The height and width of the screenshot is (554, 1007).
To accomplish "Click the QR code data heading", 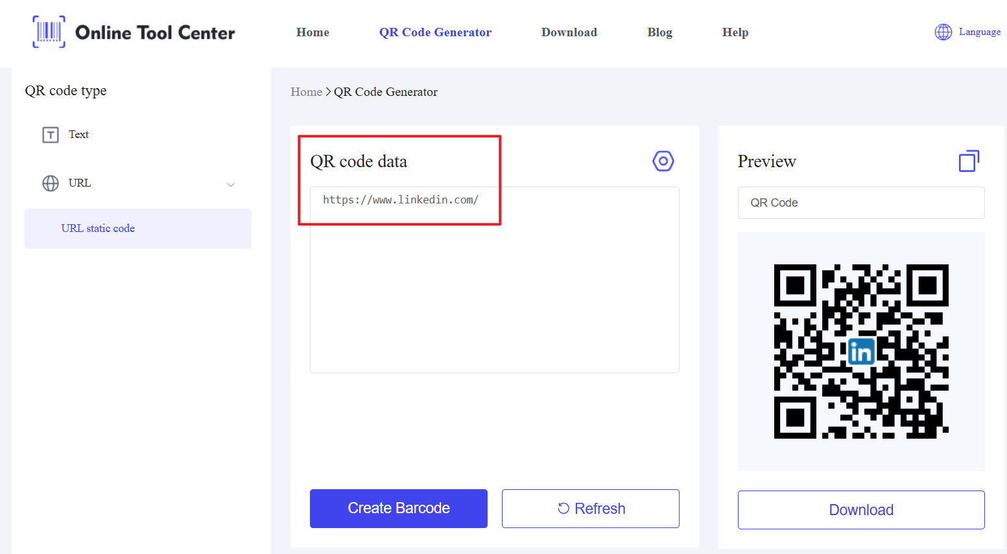I will [359, 161].
